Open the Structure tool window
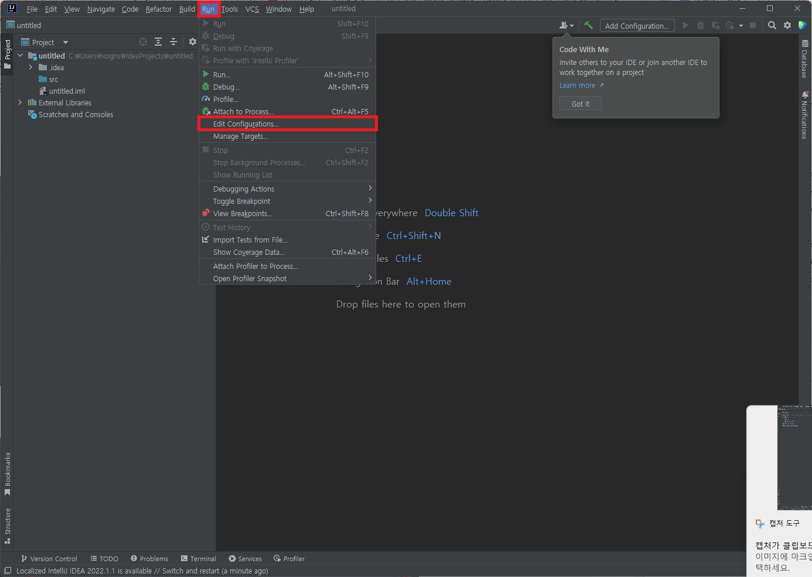Viewport: 812px width, 577px height. pos(7,525)
